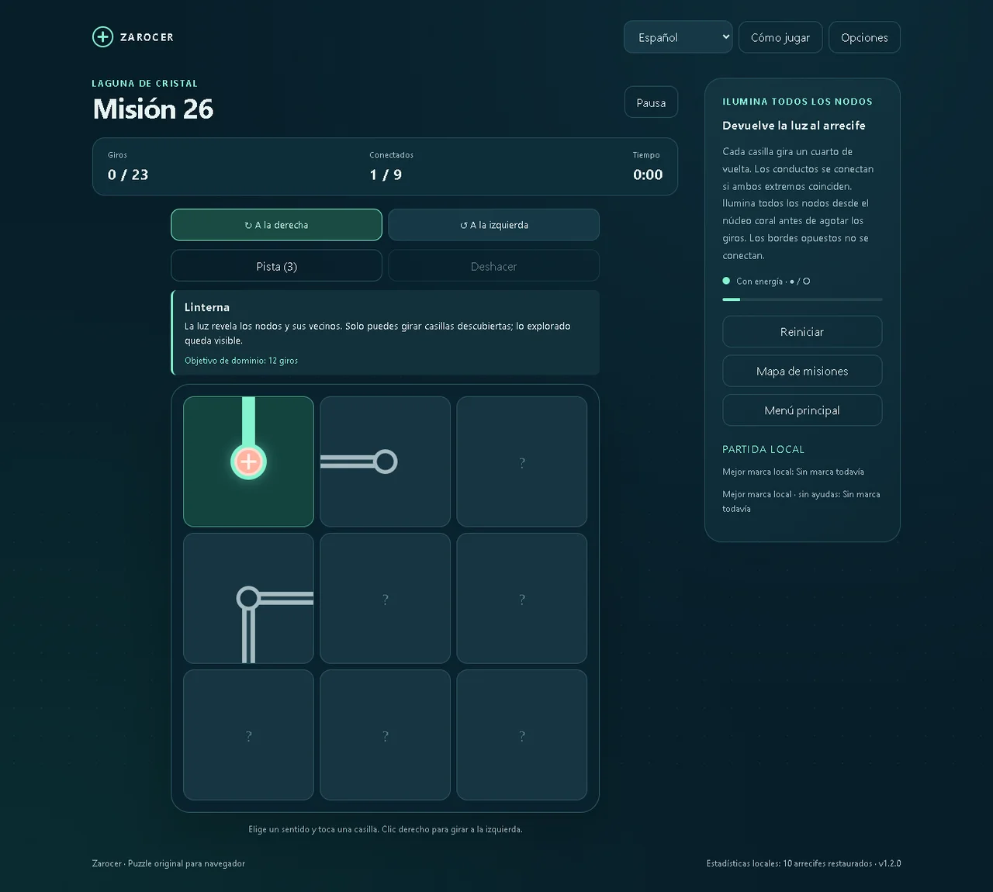Viewport: 993px width, 892px height.
Task: Click the 'Linterna' heading
Action: tap(207, 307)
